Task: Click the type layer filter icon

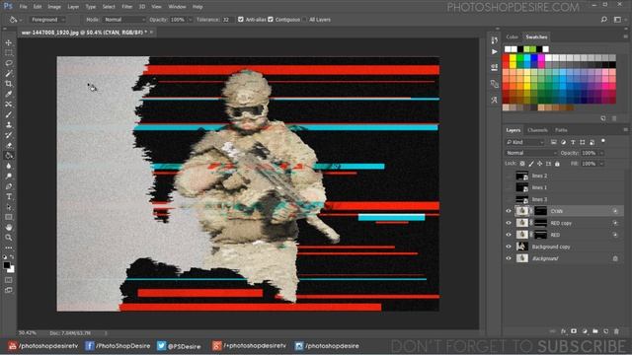Action: click(x=573, y=142)
